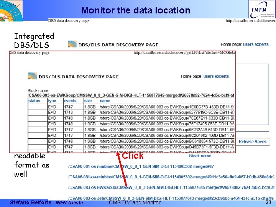Click the INFN logo
This screenshot has height=207, width=276.
pos(262,10)
